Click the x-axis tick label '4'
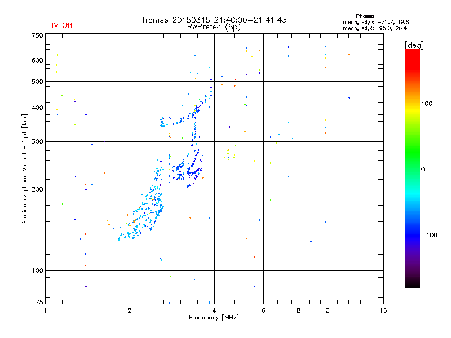Viewport: 451px width, 338px height. [x=214, y=310]
